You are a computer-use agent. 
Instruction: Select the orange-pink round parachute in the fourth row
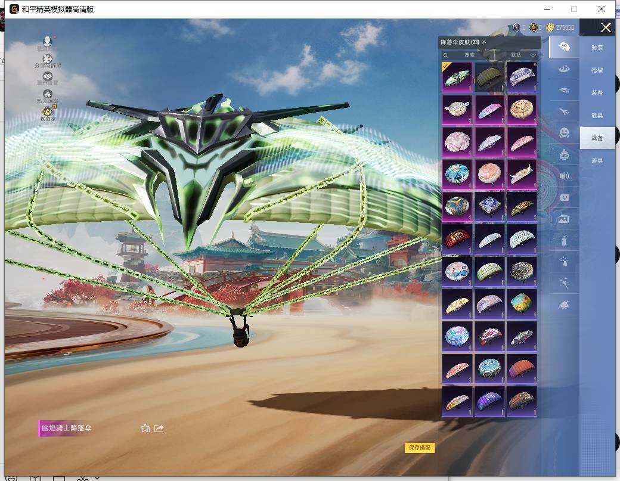(x=489, y=174)
